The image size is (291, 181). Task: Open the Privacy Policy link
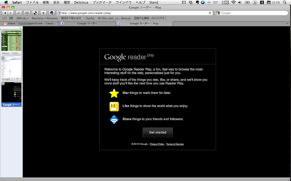(x=157, y=144)
